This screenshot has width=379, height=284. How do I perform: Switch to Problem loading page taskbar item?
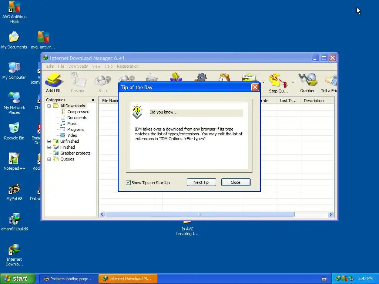[68, 279]
